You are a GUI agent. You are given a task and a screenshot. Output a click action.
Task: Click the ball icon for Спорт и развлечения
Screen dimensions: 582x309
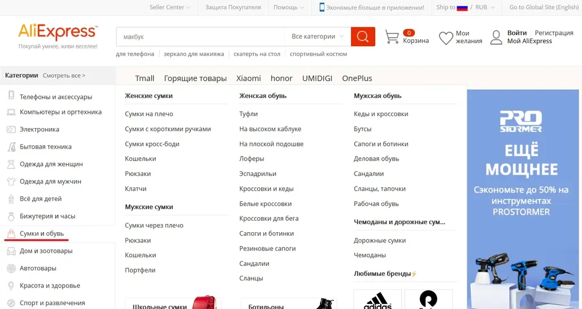coord(11,303)
